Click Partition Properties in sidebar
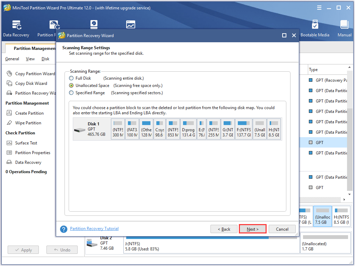This screenshot has height=266, width=355. pos(33,153)
